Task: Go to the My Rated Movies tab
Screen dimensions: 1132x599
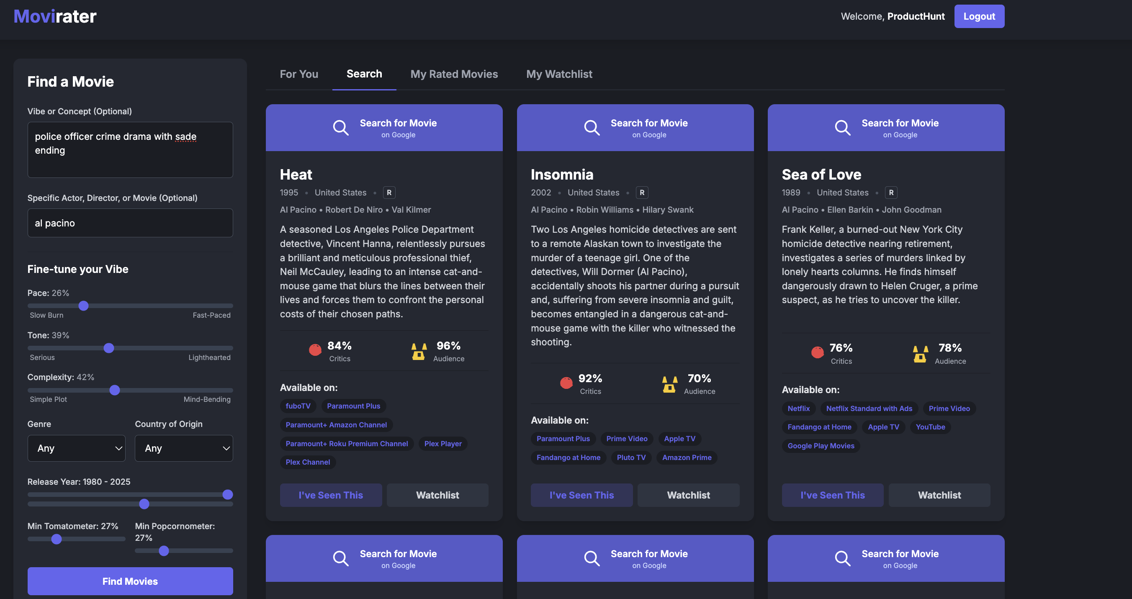Action: pos(454,74)
